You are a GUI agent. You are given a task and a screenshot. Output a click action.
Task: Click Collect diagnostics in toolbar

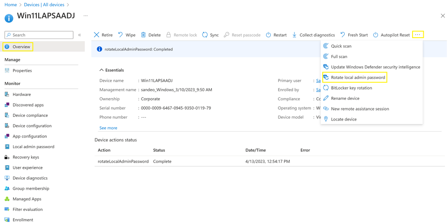[x=313, y=35]
